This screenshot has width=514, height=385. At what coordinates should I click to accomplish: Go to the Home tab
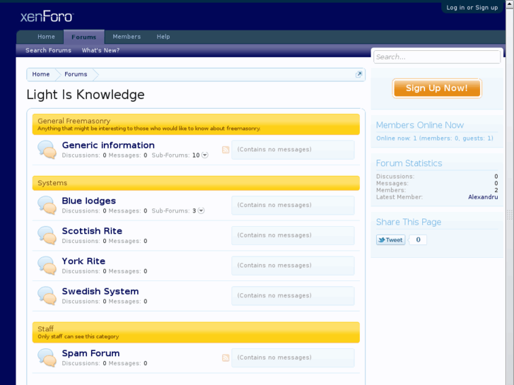46,37
